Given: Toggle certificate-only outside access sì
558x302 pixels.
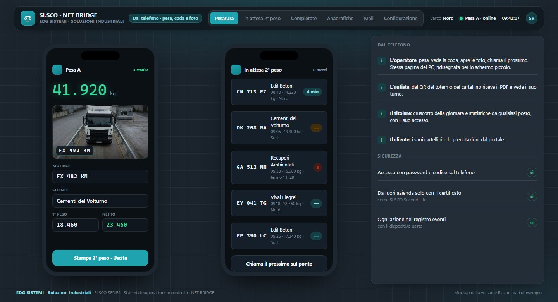Looking at the screenshot, I should point(532,196).
